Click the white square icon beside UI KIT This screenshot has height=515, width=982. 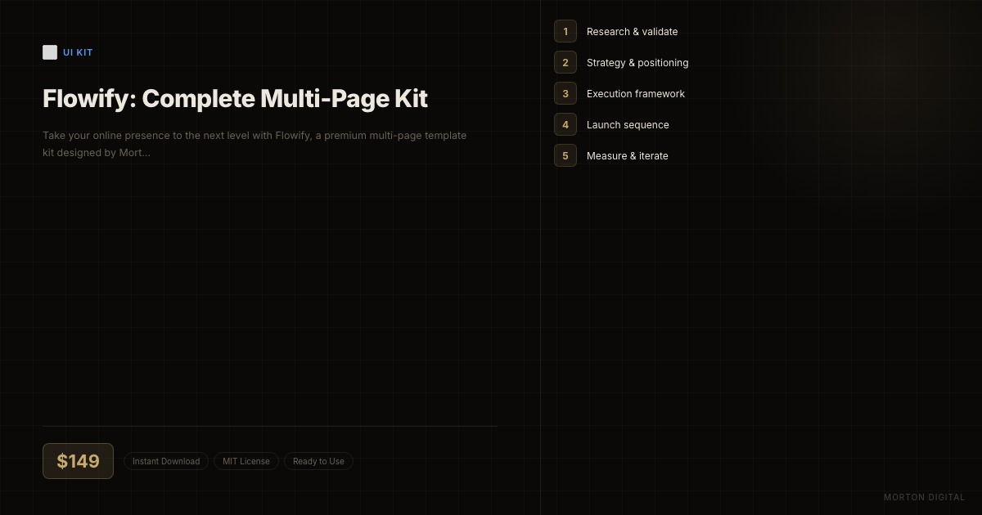50,52
